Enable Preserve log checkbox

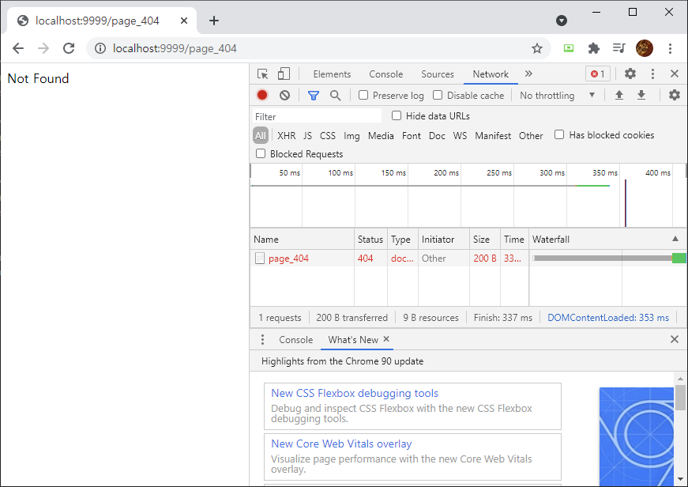point(363,95)
